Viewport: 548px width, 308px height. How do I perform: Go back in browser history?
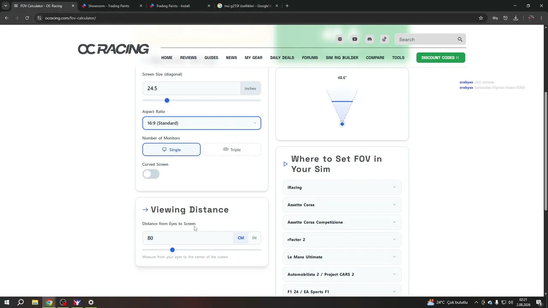tap(6, 18)
